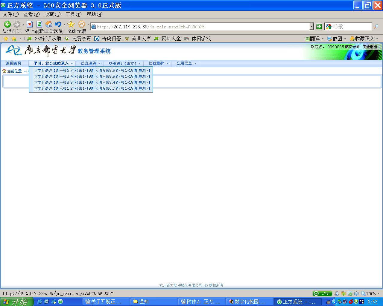Viewport: 383px width, 306px height.
Task: Click the search magnifier icon next to 谷歌 box
Action: click(376, 27)
